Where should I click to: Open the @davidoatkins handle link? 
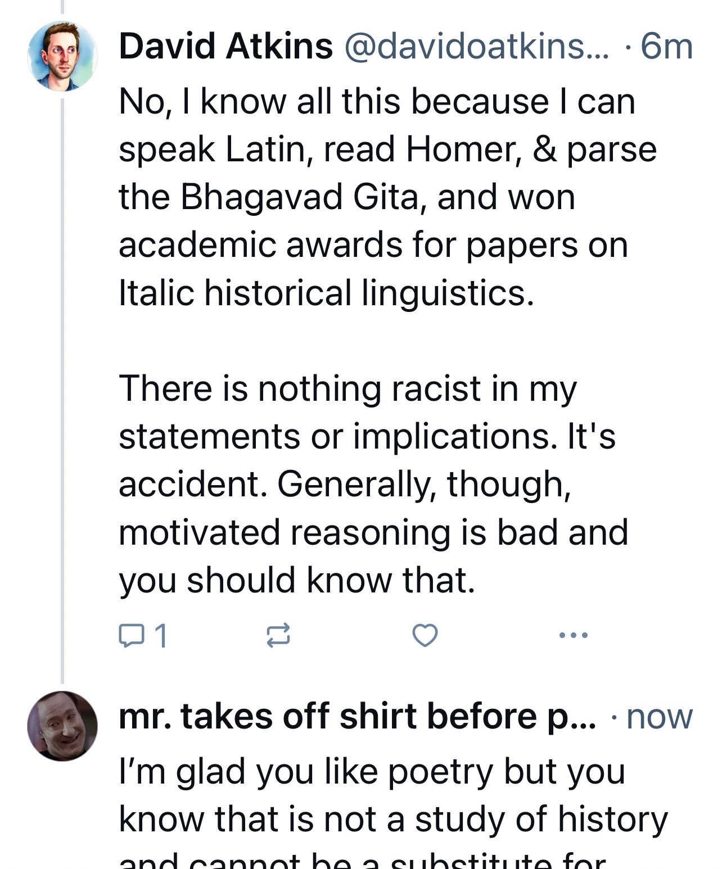pos(476,46)
